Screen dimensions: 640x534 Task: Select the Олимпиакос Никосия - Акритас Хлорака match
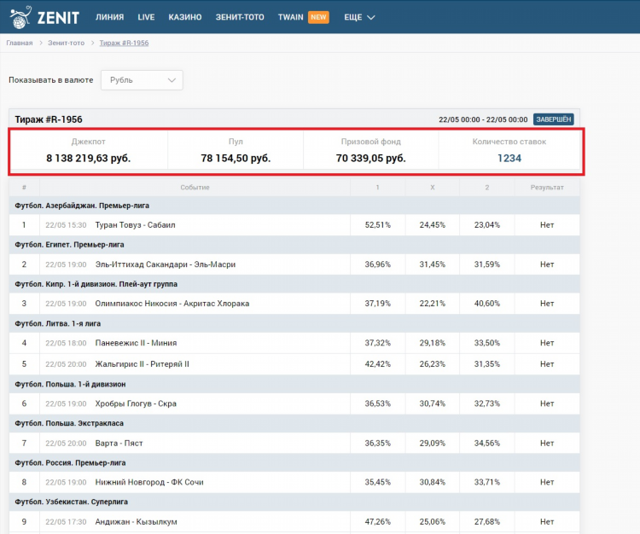[172, 304]
